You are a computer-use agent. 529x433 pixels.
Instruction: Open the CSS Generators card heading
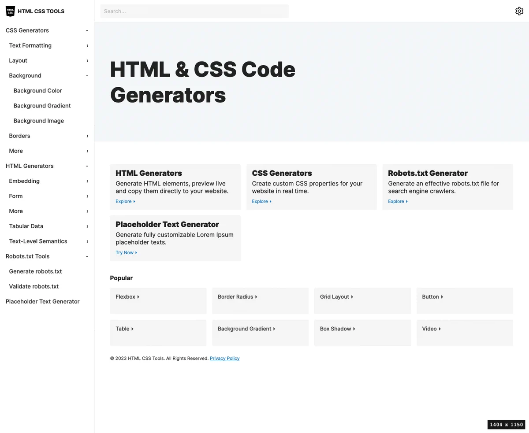click(282, 173)
